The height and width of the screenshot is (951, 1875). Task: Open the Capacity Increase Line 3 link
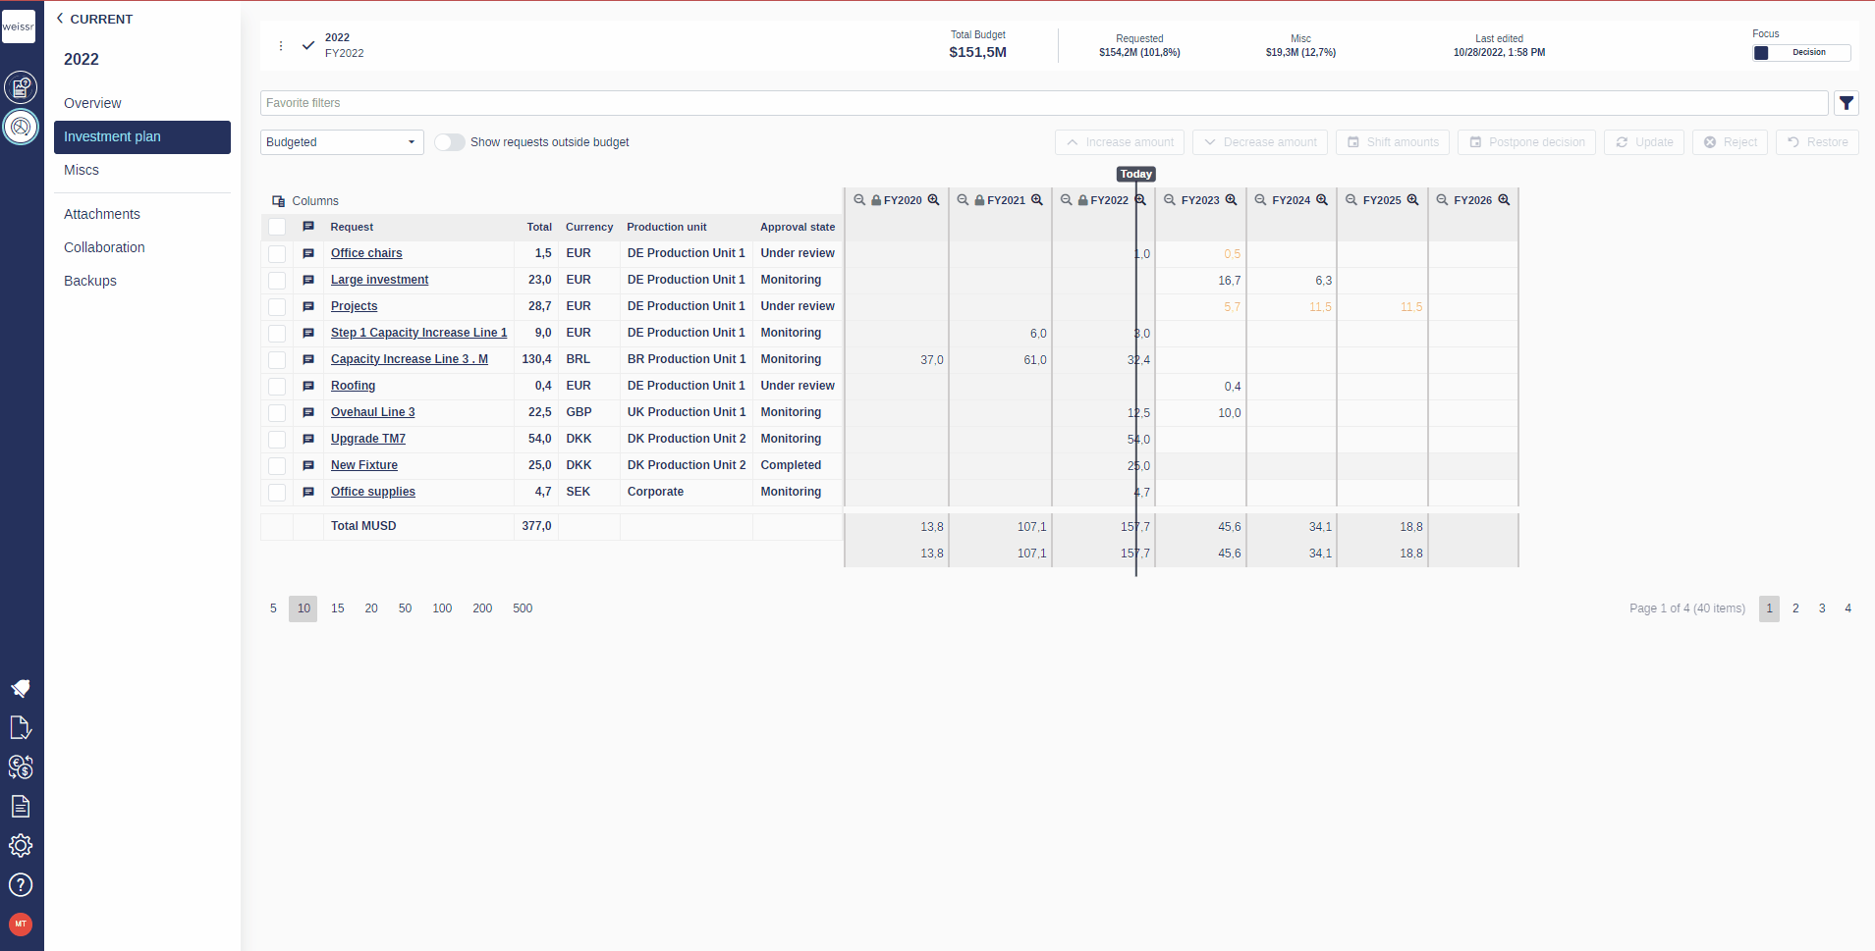click(409, 359)
